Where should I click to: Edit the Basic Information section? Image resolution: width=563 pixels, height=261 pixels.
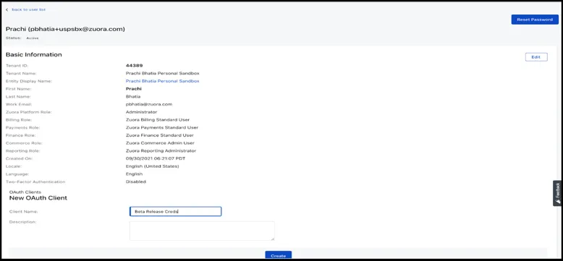[x=536, y=57]
